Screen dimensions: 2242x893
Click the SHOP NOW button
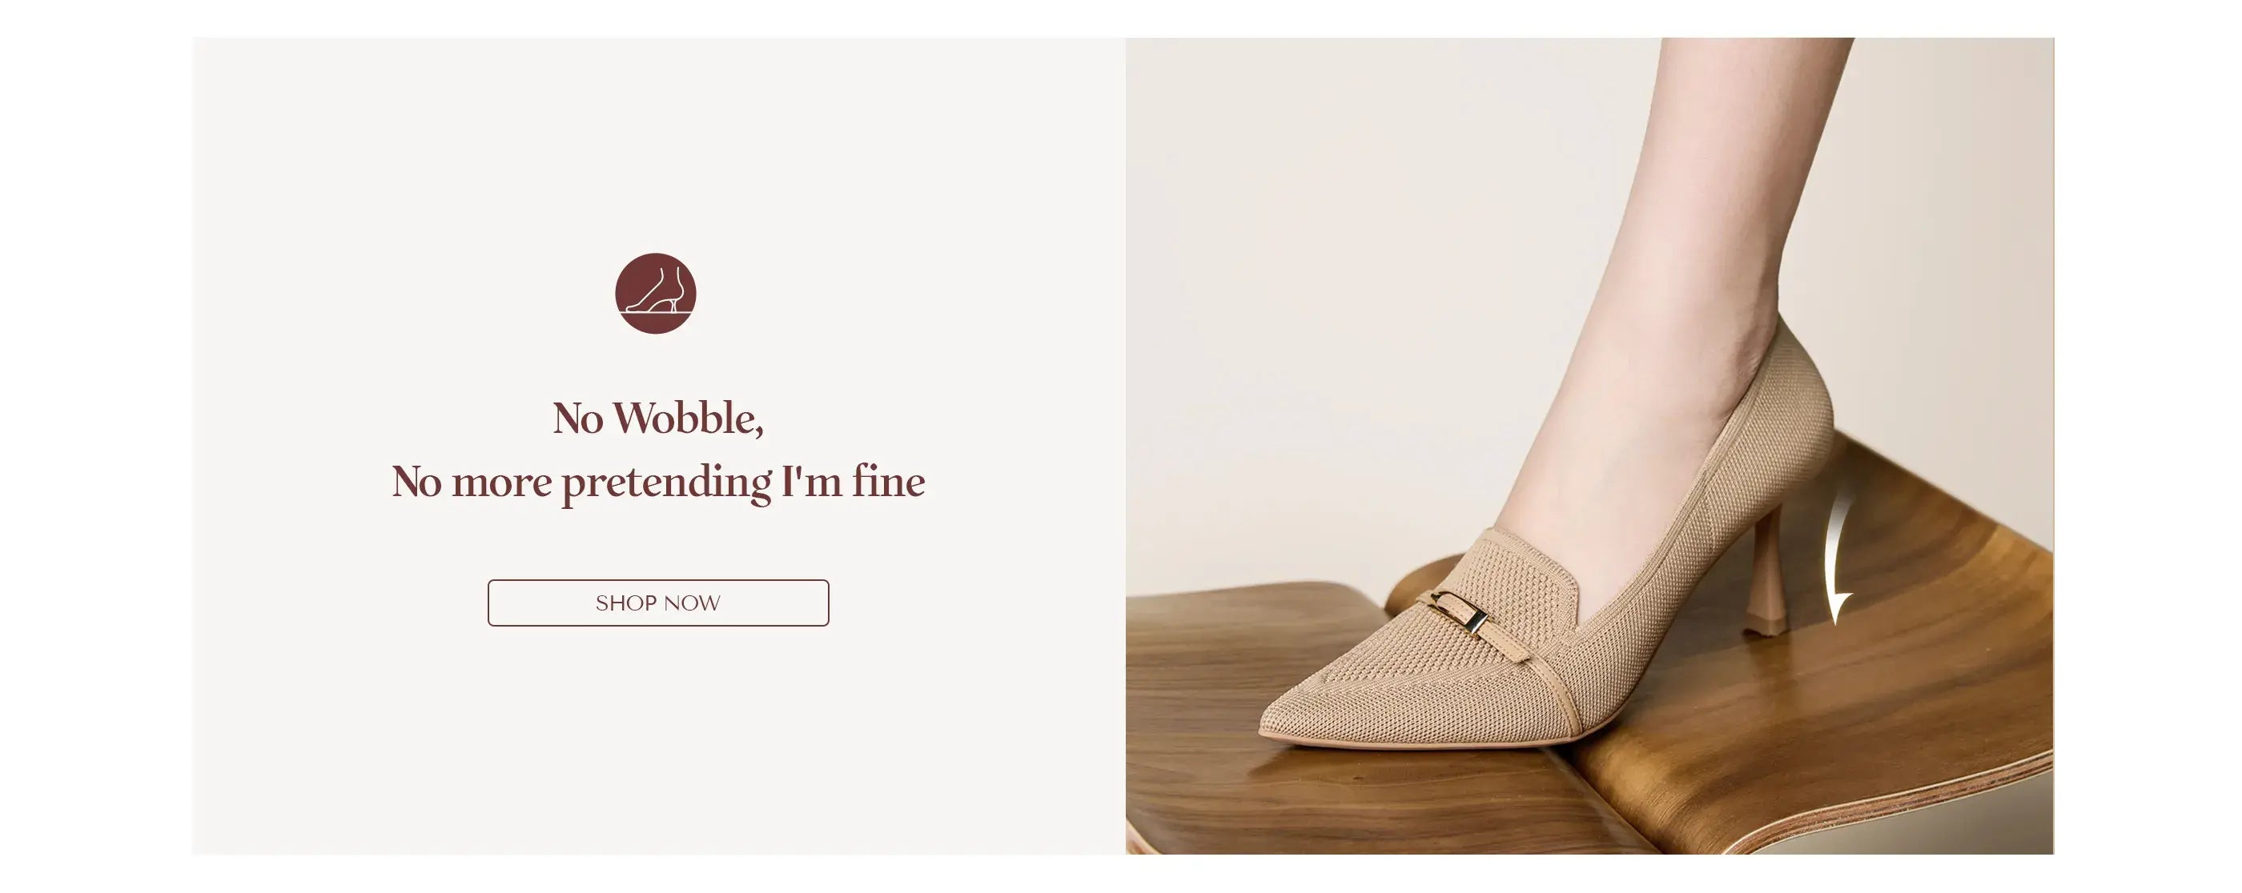pyautogui.click(x=658, y=603)
